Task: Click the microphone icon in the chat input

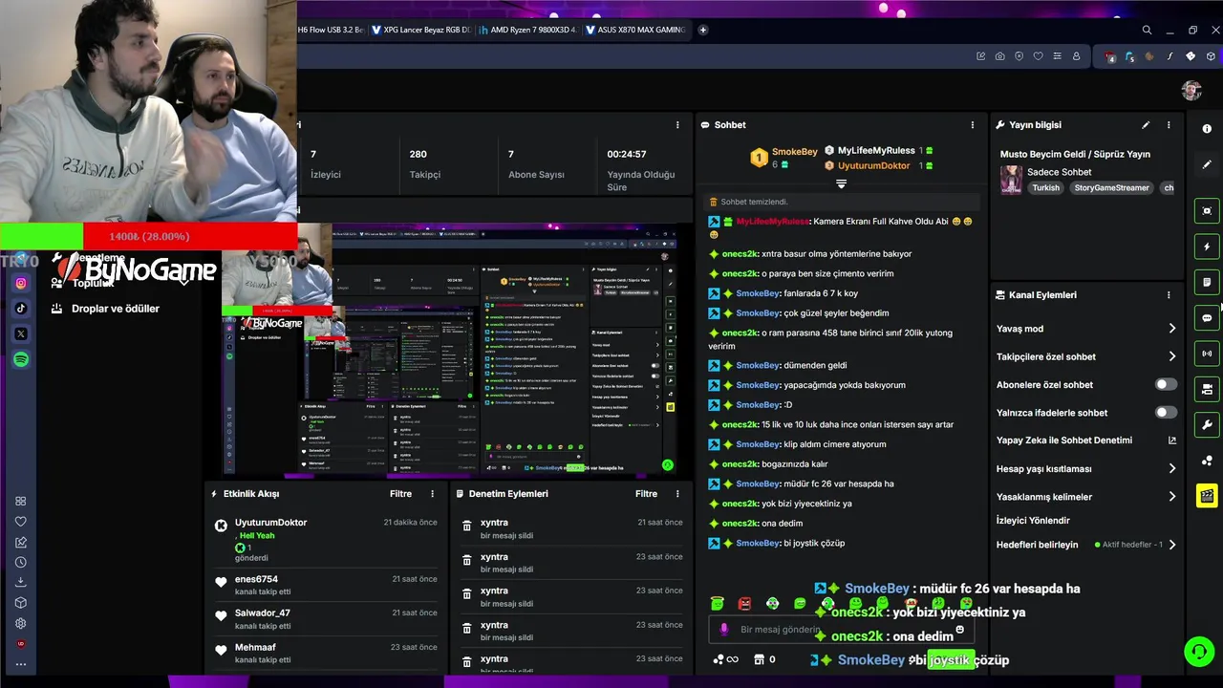Action: click(x=723, y=630)
